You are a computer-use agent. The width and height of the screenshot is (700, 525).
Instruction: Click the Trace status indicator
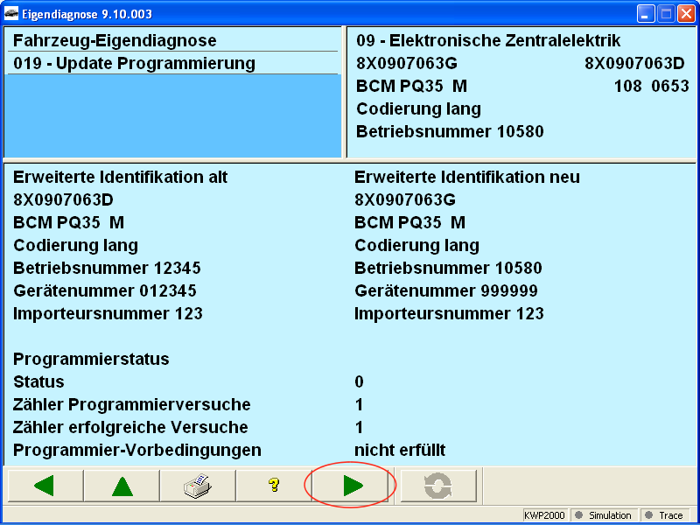coord(664,515)
